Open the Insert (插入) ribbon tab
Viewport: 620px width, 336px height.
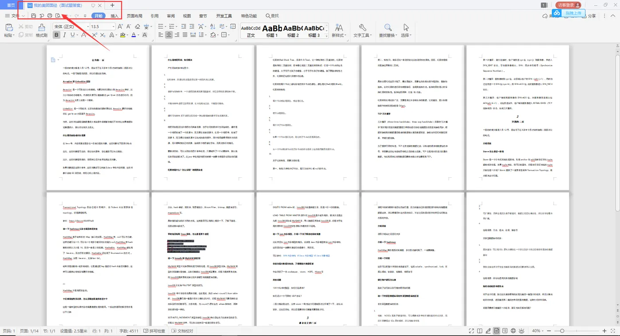click(115, 16)
